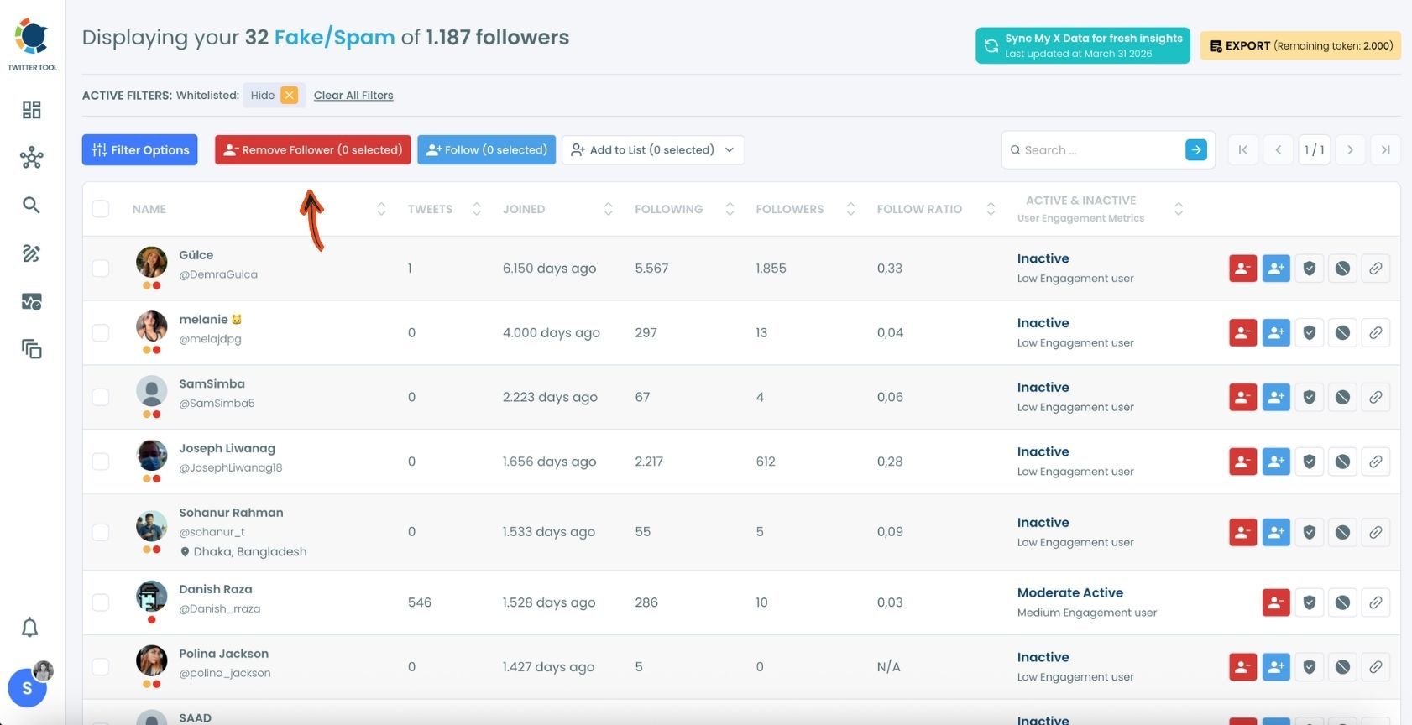Go to the last page
Image resolution: width=1412 pixels, height=725 pixels.
[x=1385, y=150]
